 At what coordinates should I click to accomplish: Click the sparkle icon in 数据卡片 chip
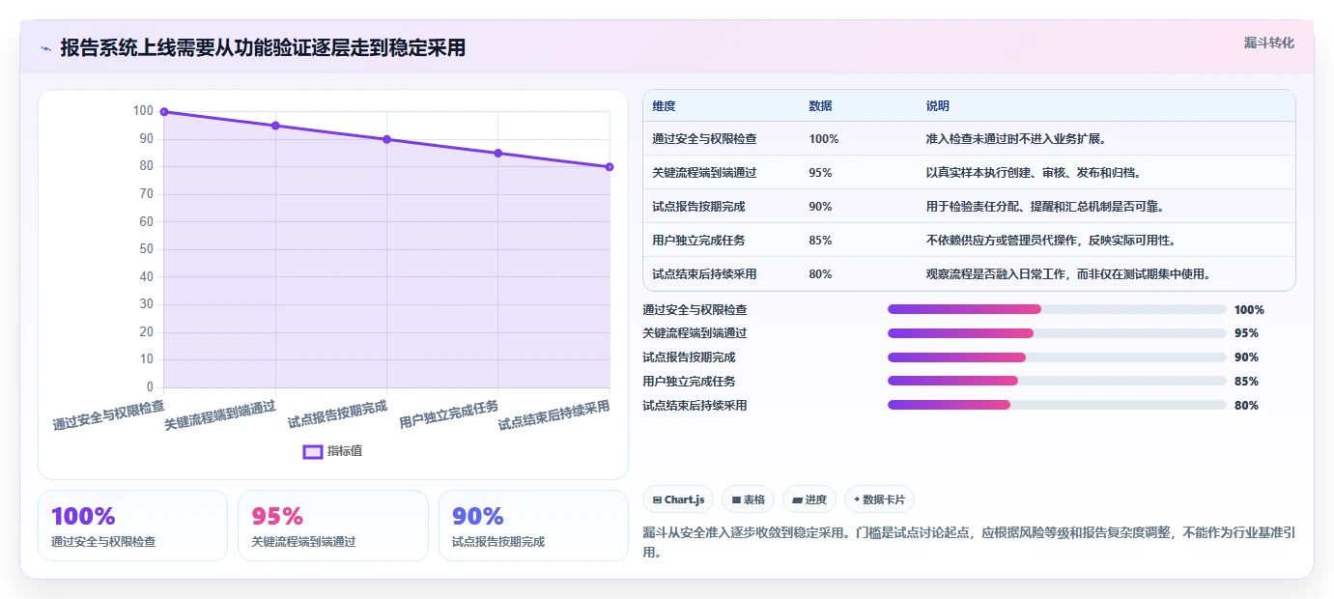pyautogui.click(x=857, y=499)
